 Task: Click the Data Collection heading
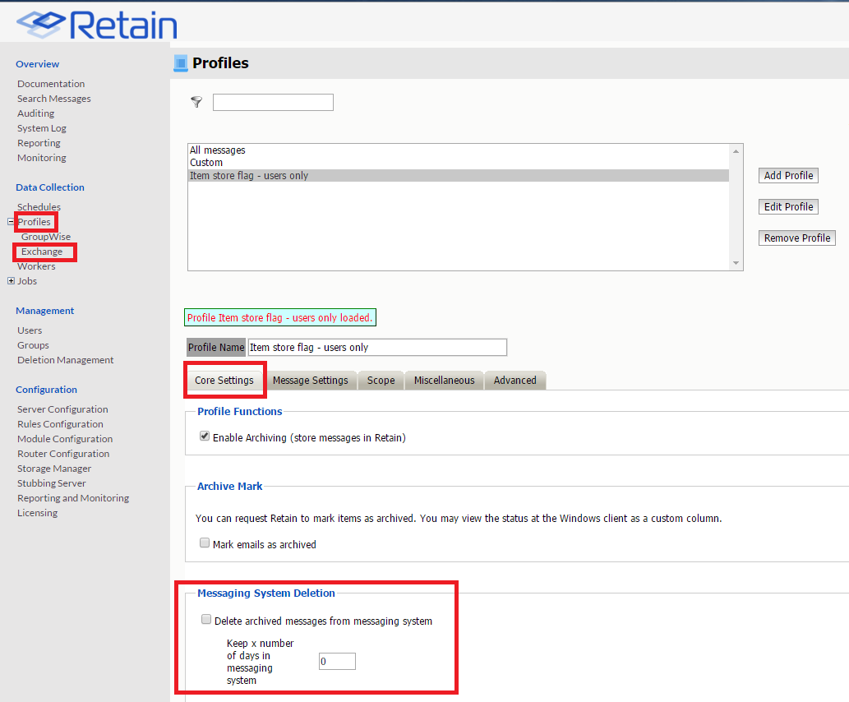[50, 187]
